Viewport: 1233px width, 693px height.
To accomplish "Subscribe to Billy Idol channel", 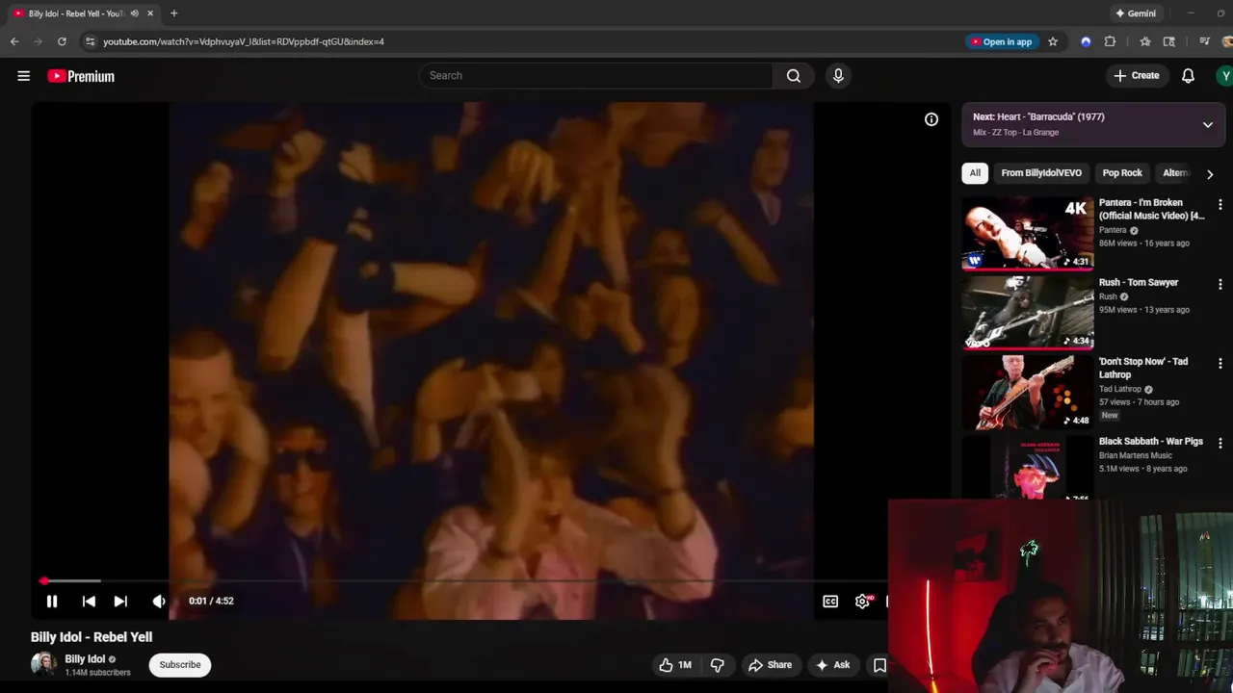I will point(180,665).
